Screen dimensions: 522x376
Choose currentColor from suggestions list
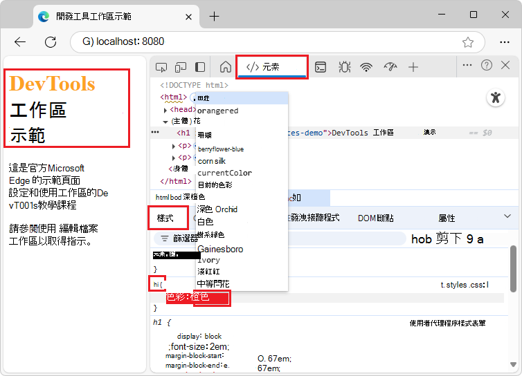(242, 173)
